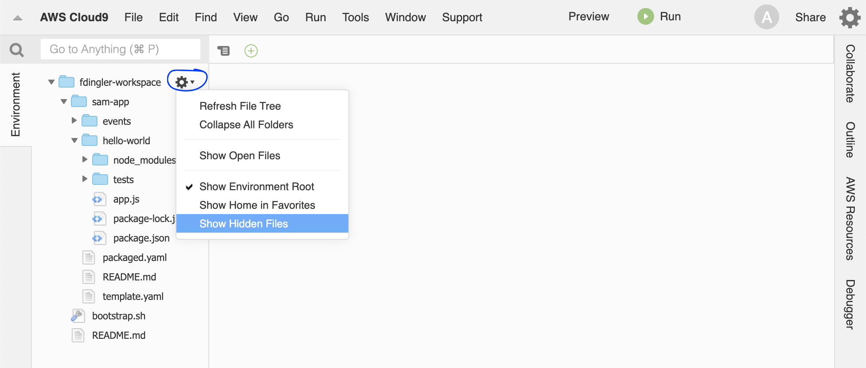This screenshot has width=866, height=368.
Task: Open the Environment side panel tab
Action: pyautogui.click(x=16, y=105)
